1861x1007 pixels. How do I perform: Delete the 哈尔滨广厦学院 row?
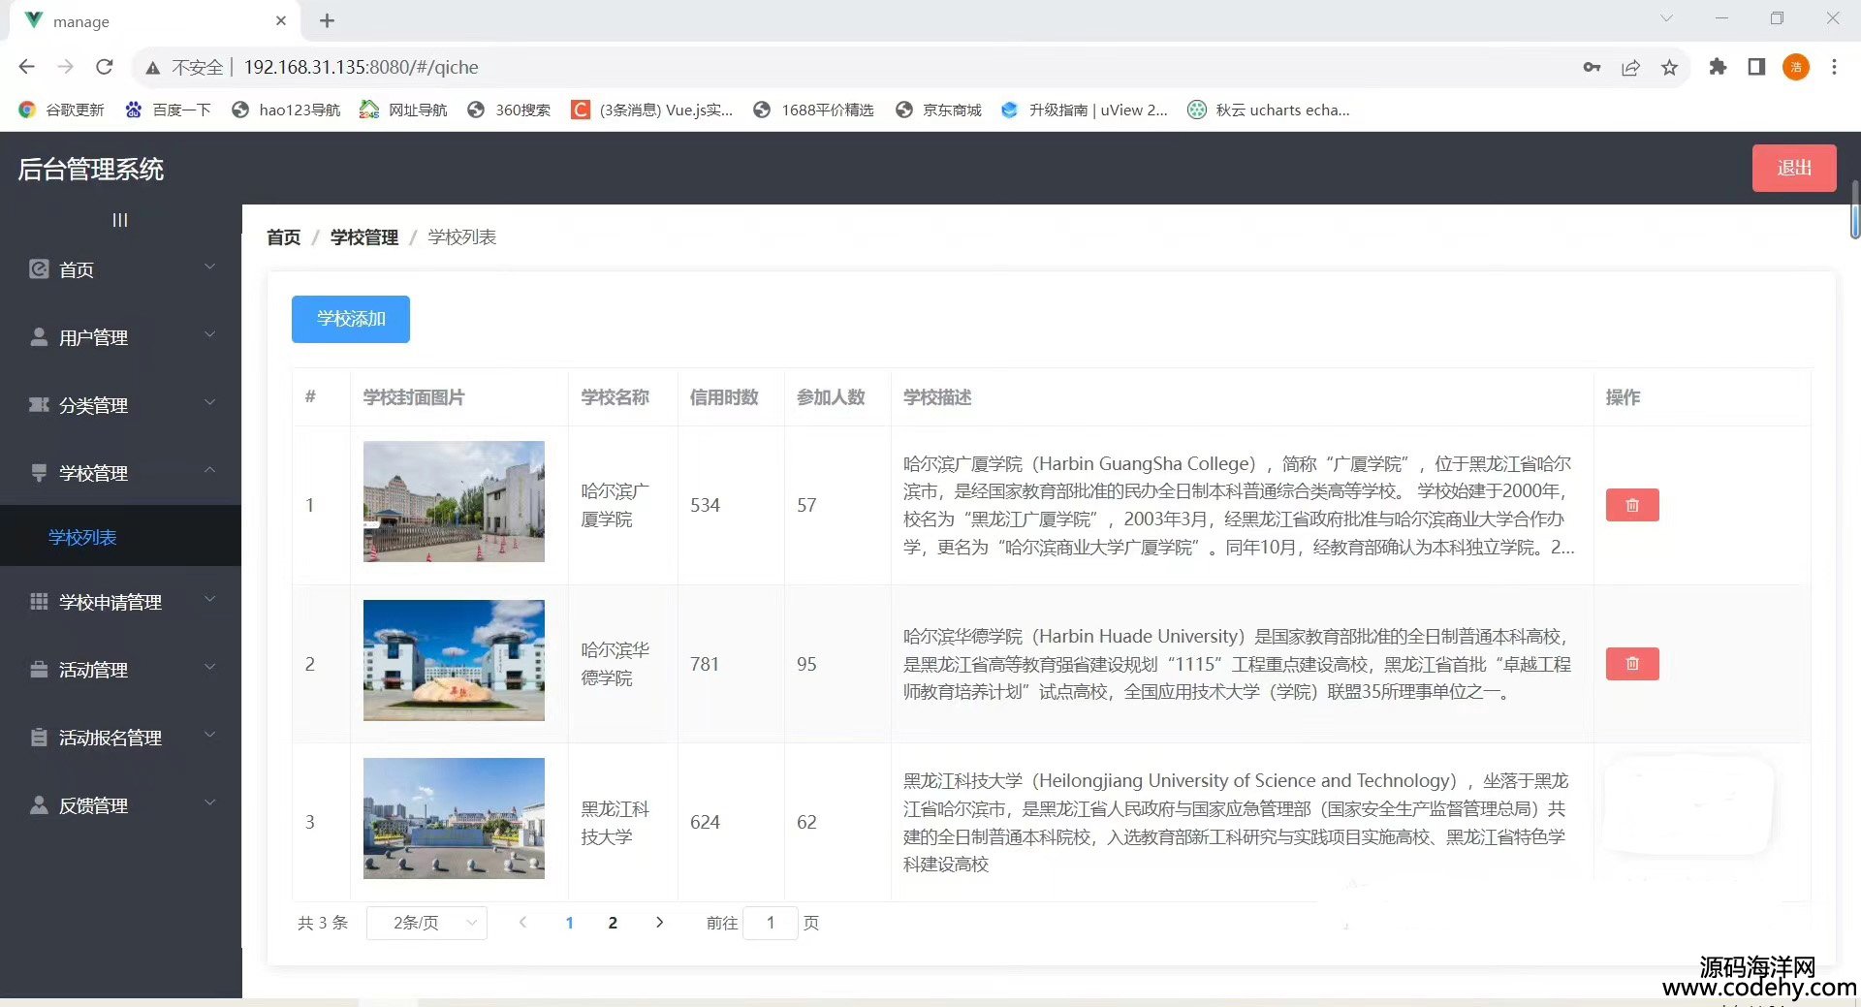(x=1632, y=505)
